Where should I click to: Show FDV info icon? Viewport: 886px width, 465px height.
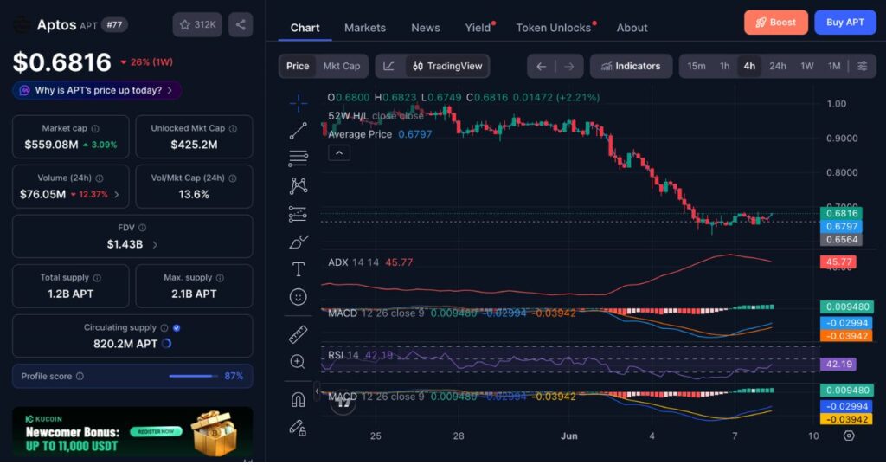coord(143,228)
